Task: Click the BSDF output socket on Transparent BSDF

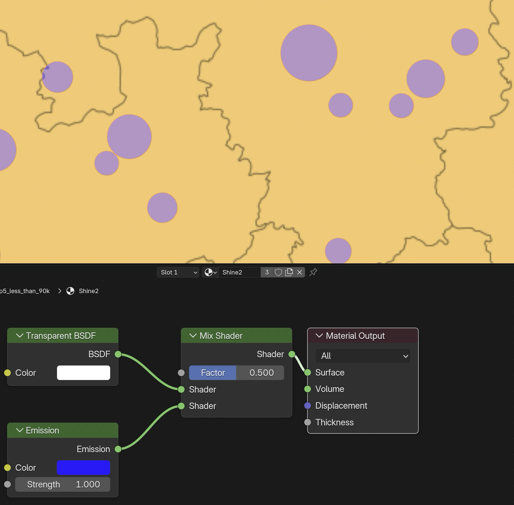Action: [x=118, y=354]
